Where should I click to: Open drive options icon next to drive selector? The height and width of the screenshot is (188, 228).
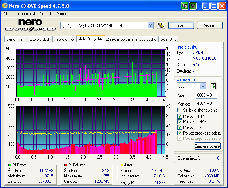tap(161, 25)
